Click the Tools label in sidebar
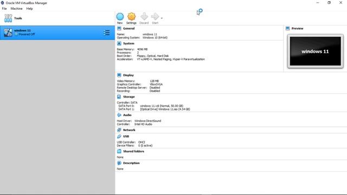The width and height of the screenshot is (347, 195). (18, 18)
